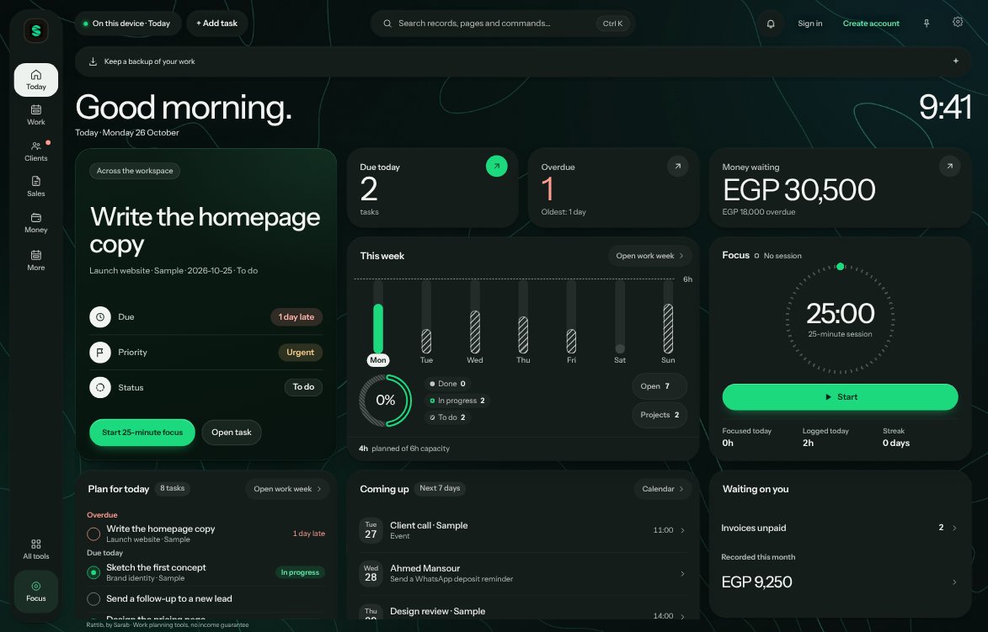Click the Add task button
The image size is (988, 632).
[216, 24]
